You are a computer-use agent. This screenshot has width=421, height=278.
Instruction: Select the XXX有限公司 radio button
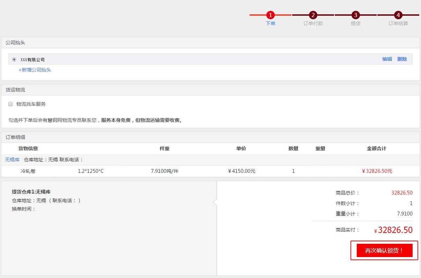click(14, 59)
